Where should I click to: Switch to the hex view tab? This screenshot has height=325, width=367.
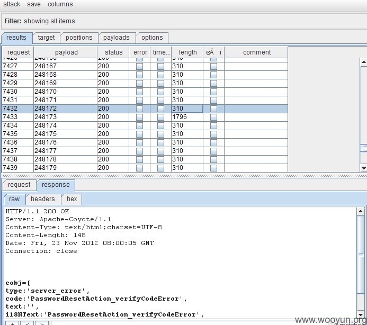click(72, 199)
